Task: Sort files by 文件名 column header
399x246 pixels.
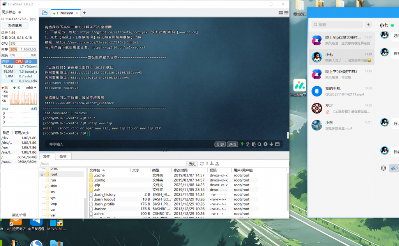Action: pyautogui.click(x=95, y=170)
